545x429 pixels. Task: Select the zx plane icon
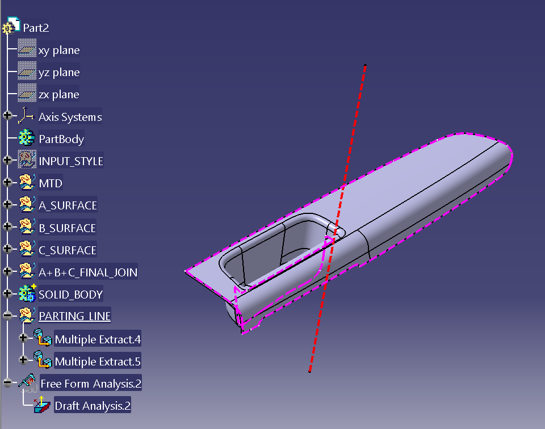click(x=27, y=92)
